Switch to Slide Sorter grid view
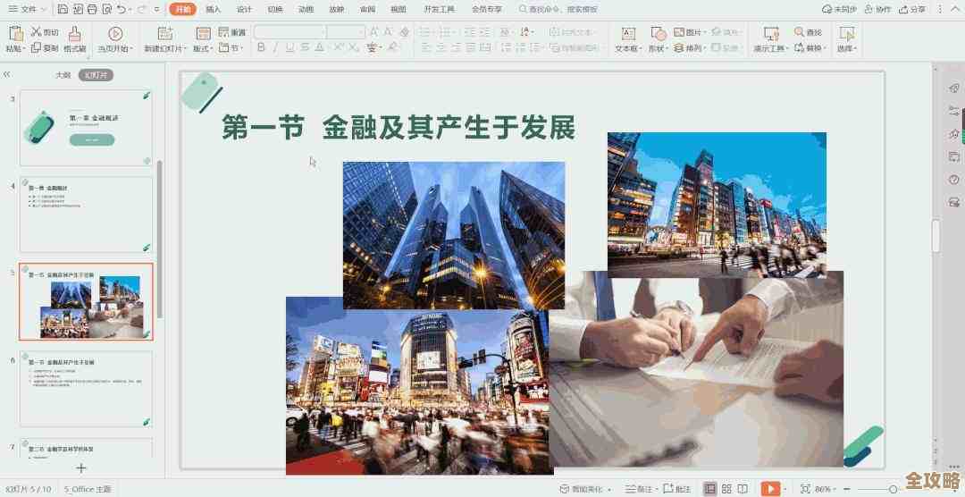This screenshot has height=497, width=965. pos(726,488)
